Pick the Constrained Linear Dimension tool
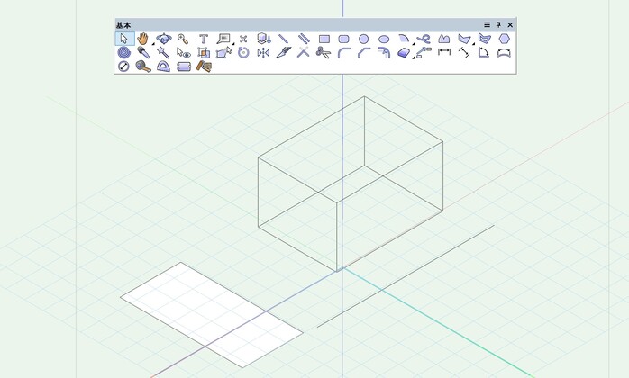 444,52
